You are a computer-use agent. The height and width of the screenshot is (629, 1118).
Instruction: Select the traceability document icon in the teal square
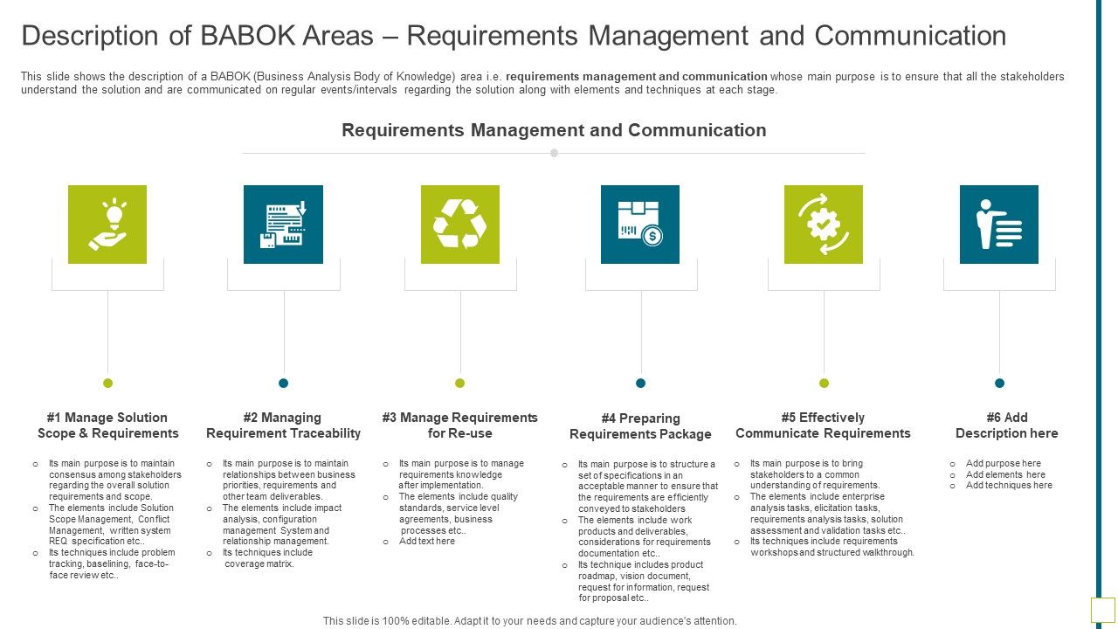point(283,225)
